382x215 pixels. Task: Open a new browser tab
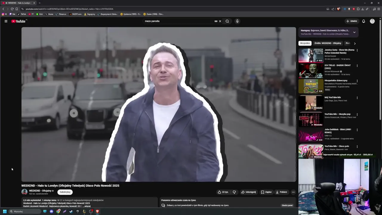[x=39, y=3]
